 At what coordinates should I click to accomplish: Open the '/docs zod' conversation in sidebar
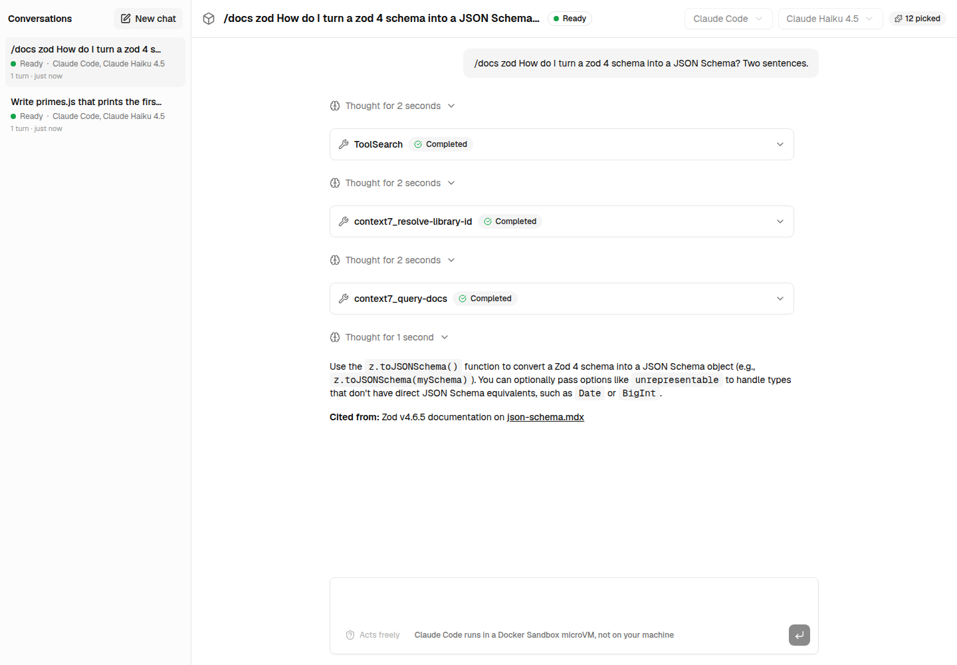[x=95, y=62]
